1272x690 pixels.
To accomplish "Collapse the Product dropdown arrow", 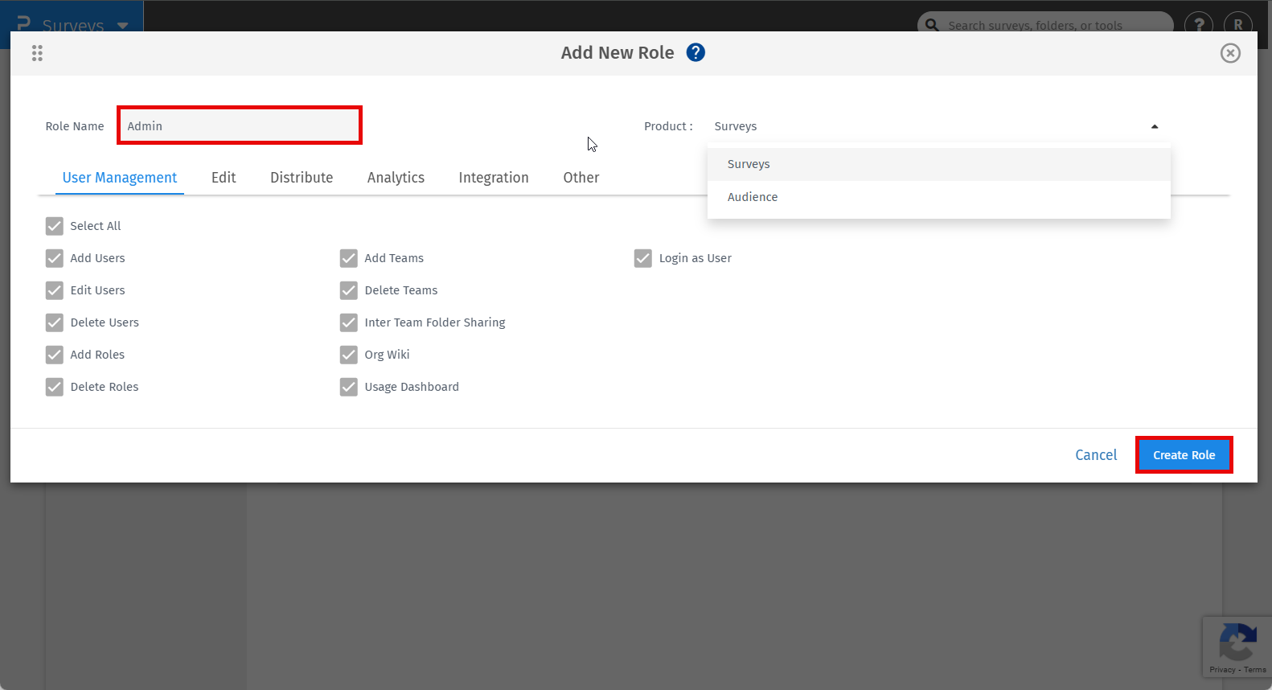I will [1155, 126].
